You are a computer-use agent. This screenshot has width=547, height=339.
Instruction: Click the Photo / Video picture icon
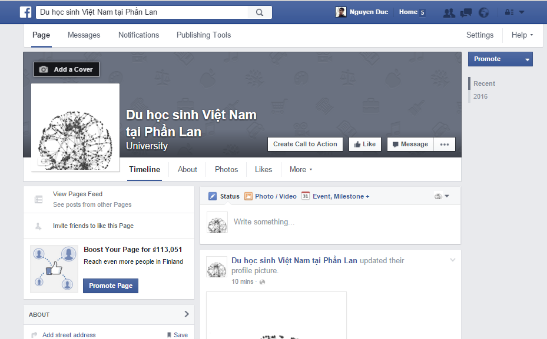[248, 196]
